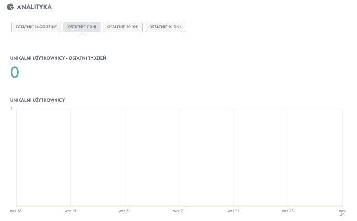The height and width of the screenshot is (221, 357).
Task: Click the Unikalni użytkownicy chart title
Action: point(38,100)
